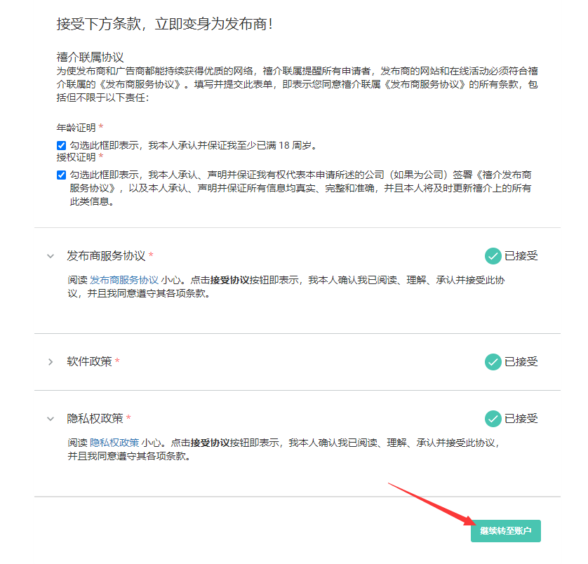Click the 禧介联属协议 subheading
Screen dimensions: 588x564
tap(90, 57)
